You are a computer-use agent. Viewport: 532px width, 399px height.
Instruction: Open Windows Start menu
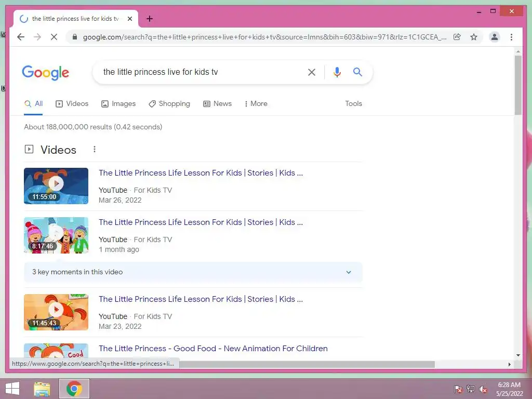[x=12, y=389]
